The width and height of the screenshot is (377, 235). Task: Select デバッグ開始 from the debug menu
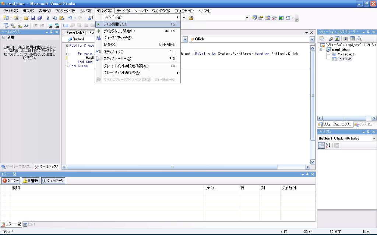click(x=138, y=24)
